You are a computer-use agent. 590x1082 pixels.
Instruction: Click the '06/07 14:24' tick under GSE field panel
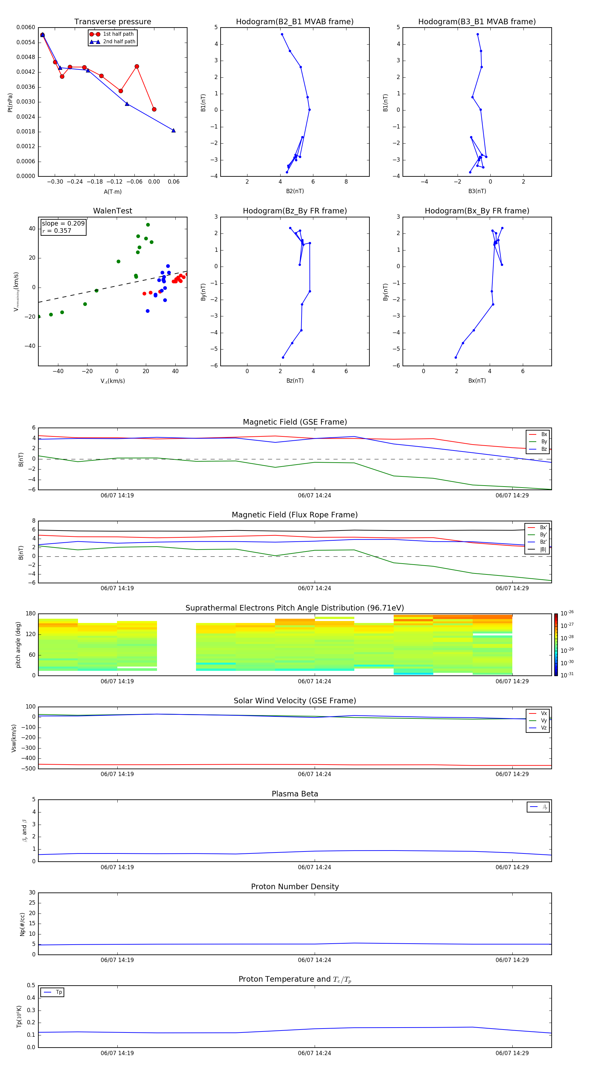315,496
